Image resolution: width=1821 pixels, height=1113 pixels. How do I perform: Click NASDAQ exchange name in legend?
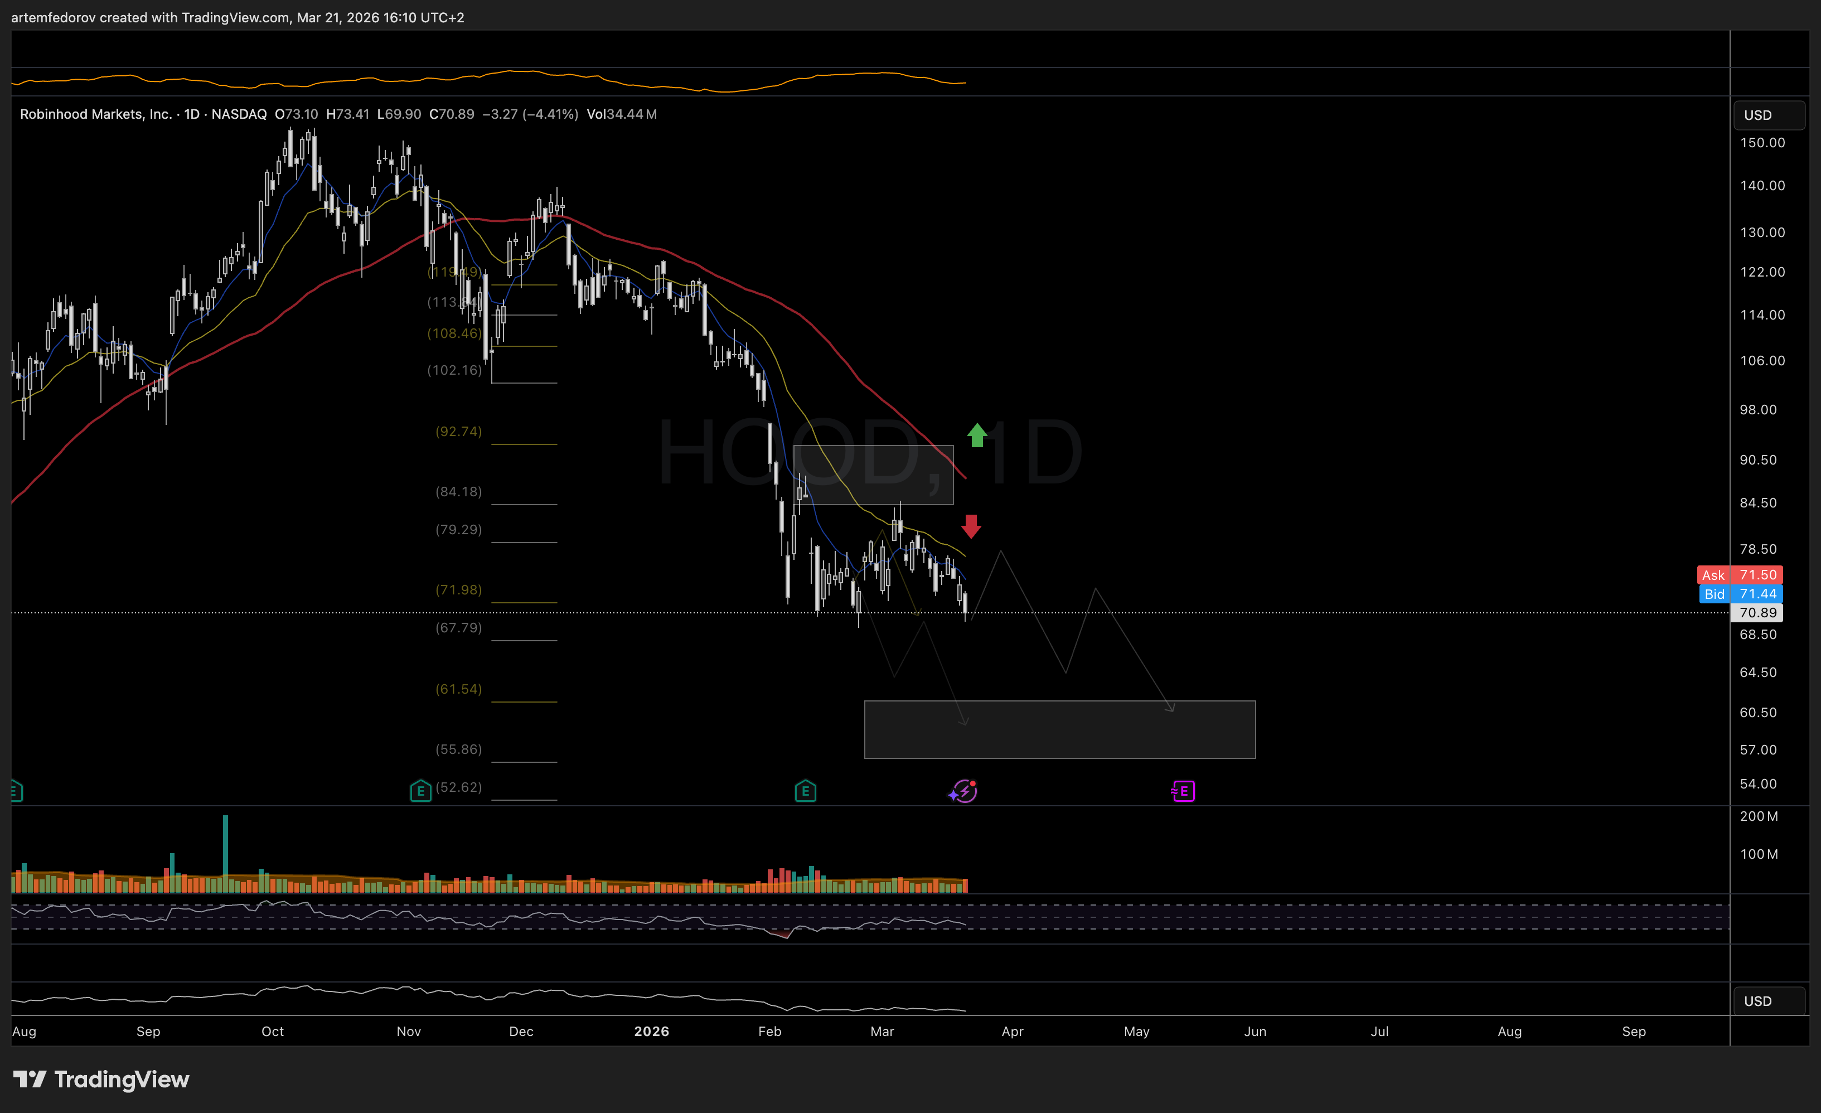239,114
